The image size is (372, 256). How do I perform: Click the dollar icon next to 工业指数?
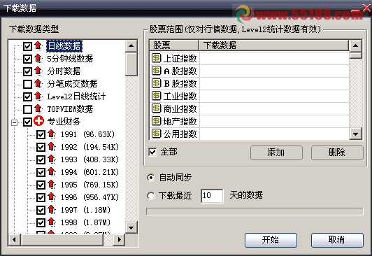tap(156, 96)
